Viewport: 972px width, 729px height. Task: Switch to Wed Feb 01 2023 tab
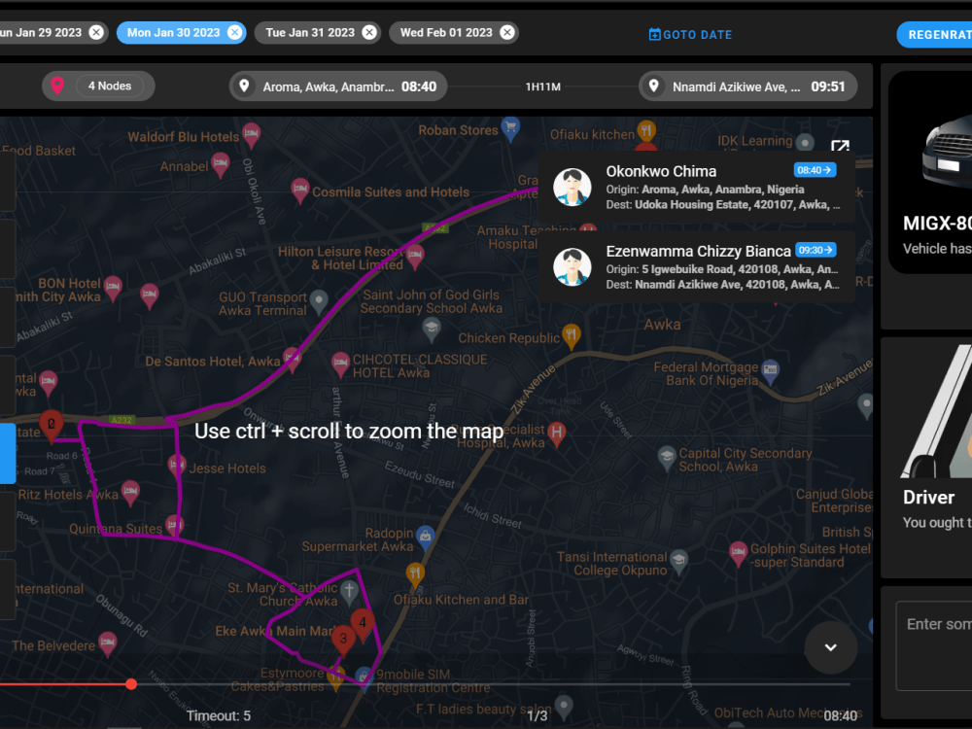click(454, 32)
